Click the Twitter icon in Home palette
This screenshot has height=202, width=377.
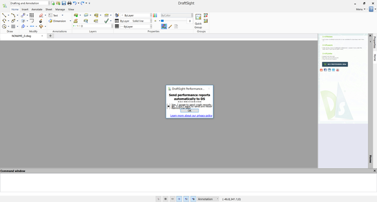334,70
